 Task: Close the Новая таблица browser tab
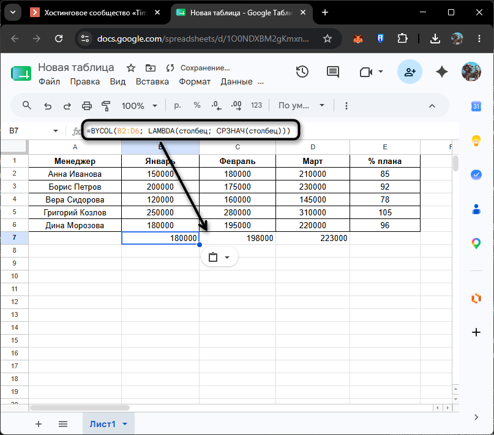[303, 13]
